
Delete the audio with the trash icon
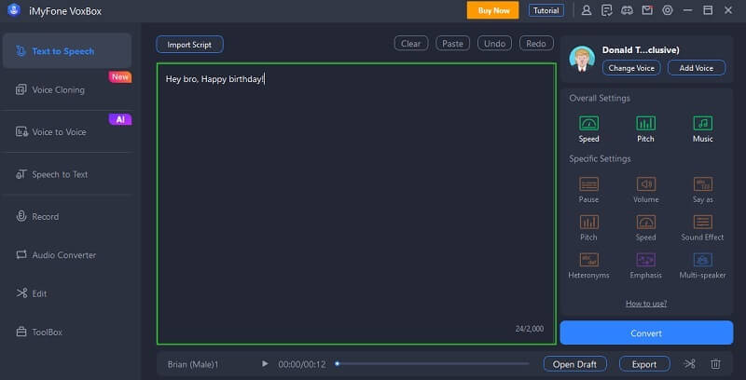(x=715, y=364)
